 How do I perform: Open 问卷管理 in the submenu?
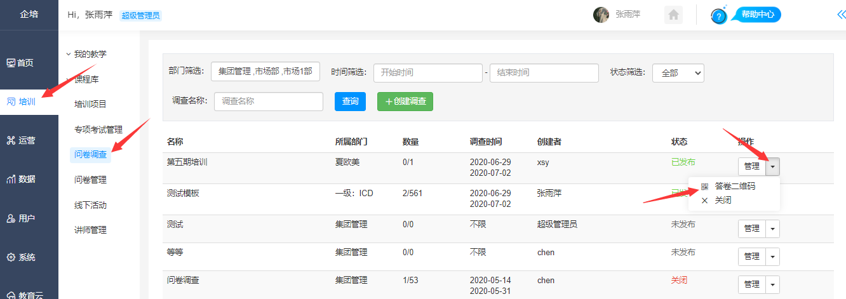[90, 180]
